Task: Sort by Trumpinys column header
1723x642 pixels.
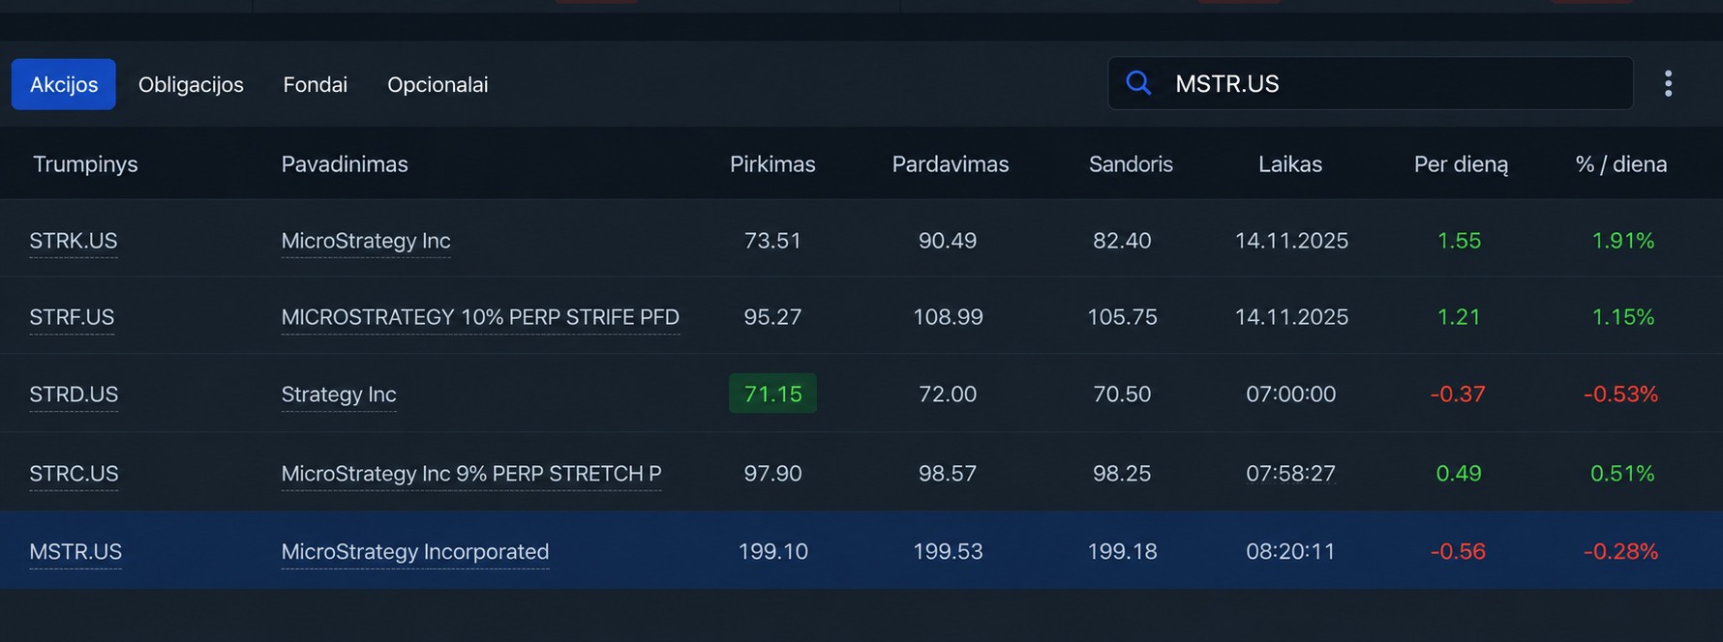Action: [x=85, y=164]
